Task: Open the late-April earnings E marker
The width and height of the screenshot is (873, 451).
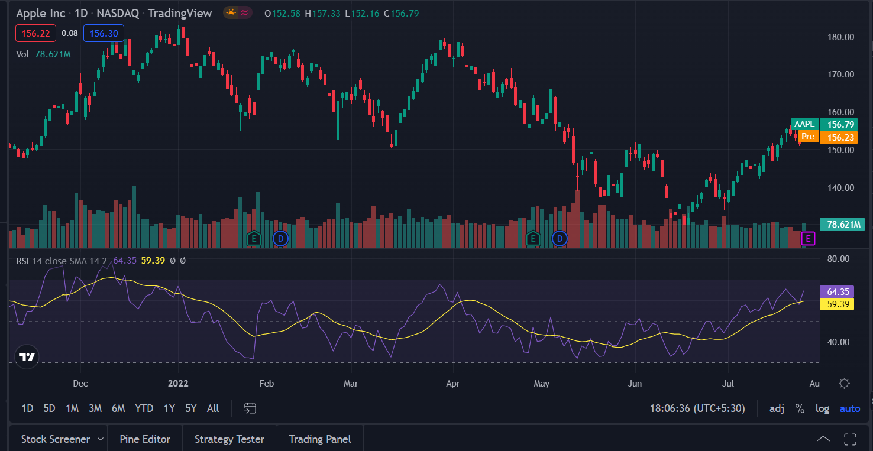Action: pos(533,239)
